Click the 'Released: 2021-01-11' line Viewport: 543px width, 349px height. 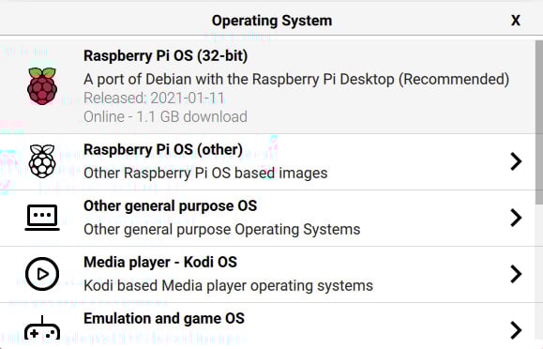pos(154,99)
